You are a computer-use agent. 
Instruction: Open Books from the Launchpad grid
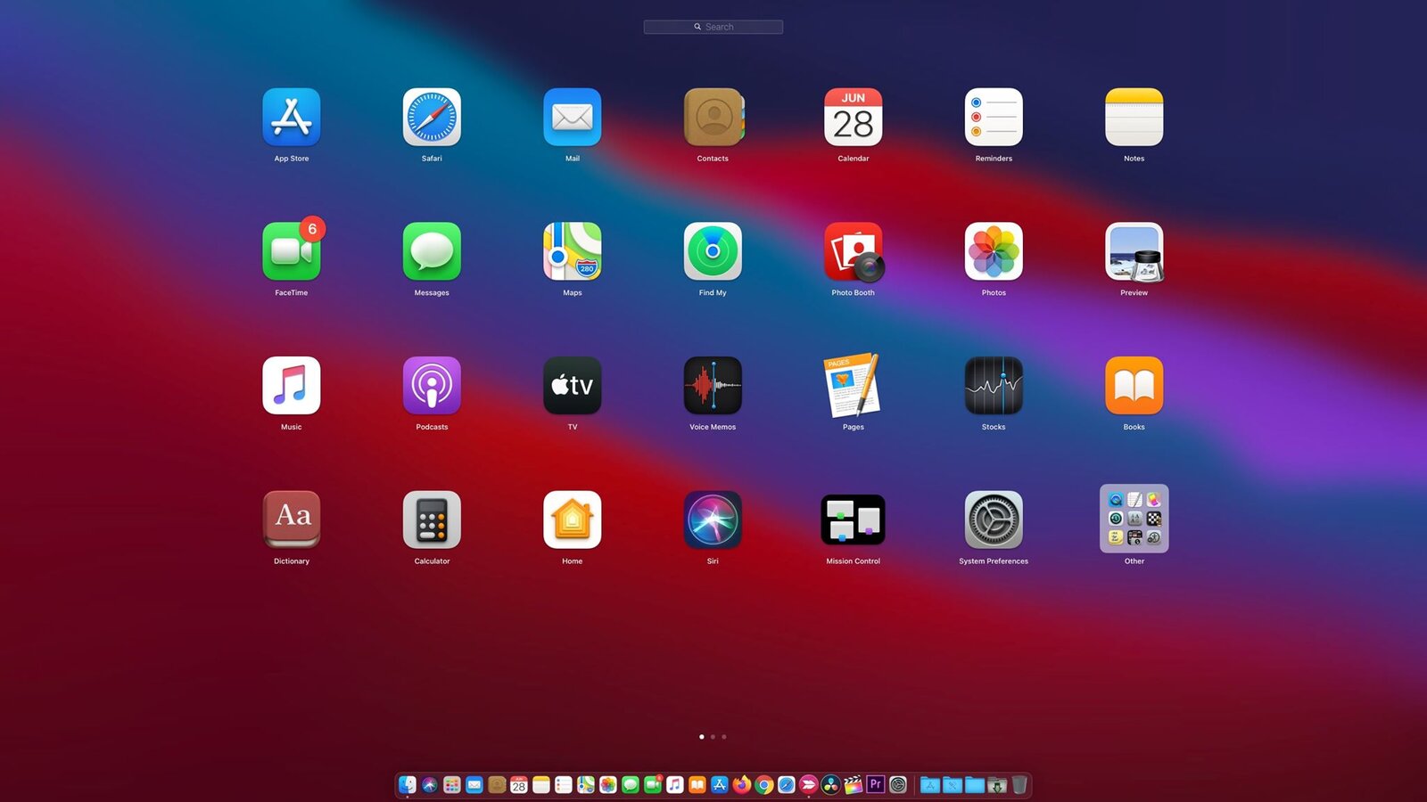click(1134, 386)
